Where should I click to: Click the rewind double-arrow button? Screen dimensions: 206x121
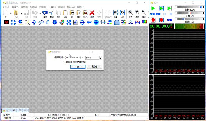[x=153, y=14]
